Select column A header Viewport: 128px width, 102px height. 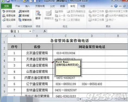(14, 36)
